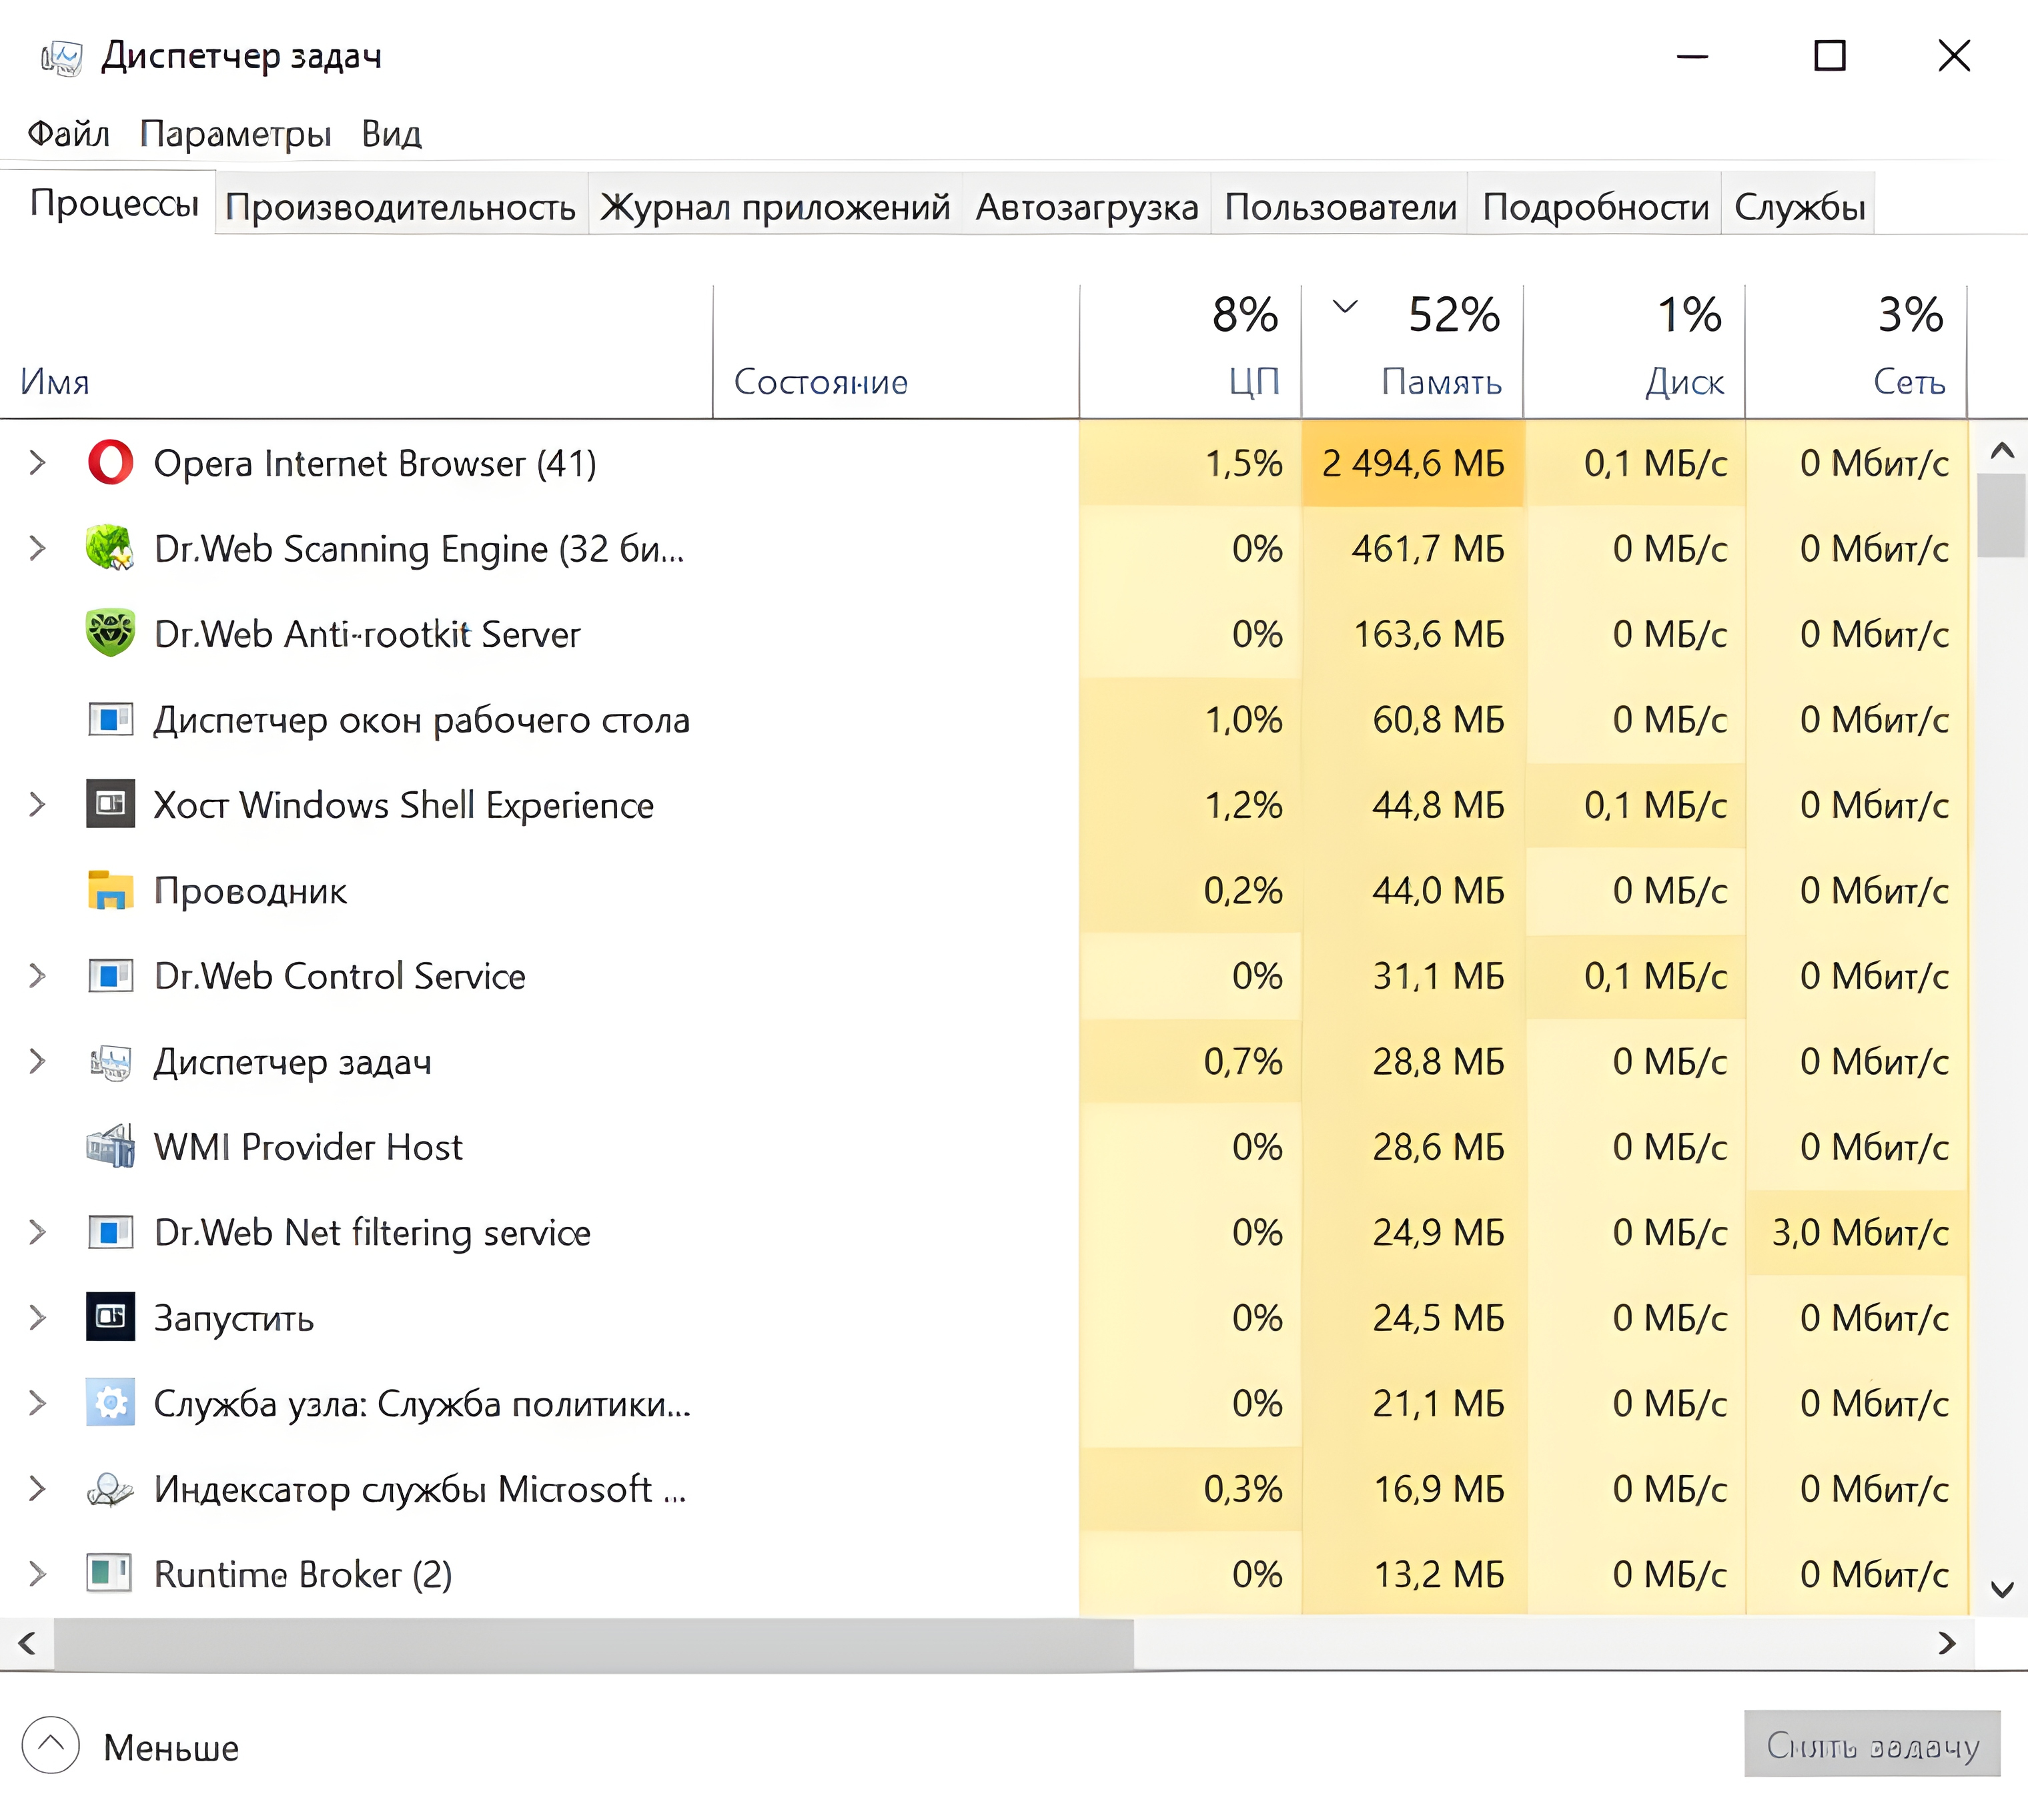Open the Вид menu
The width and height of the screenshot is (2028, 1820).
point(391,133)
